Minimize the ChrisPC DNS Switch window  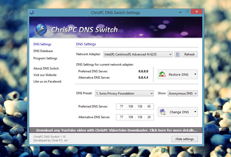pyautogui.click(x=180, y=12)
